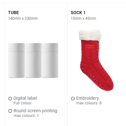Image resolution: width=126 pixels, height=126 pixels.
Task: Click the max colours: 8 subtext
Action: tap(89, 103)
